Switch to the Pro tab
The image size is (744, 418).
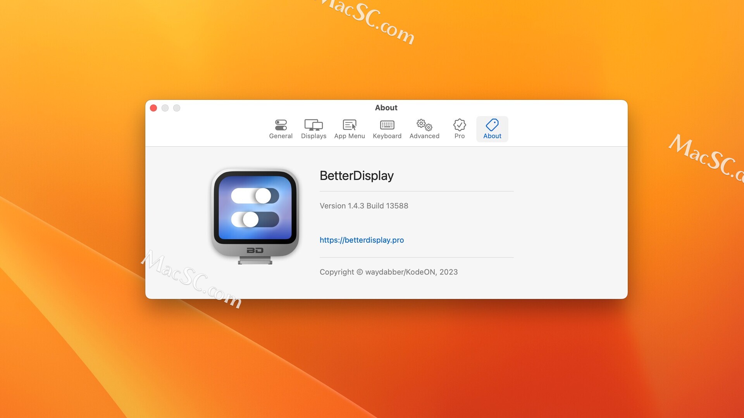coord(459,136)
